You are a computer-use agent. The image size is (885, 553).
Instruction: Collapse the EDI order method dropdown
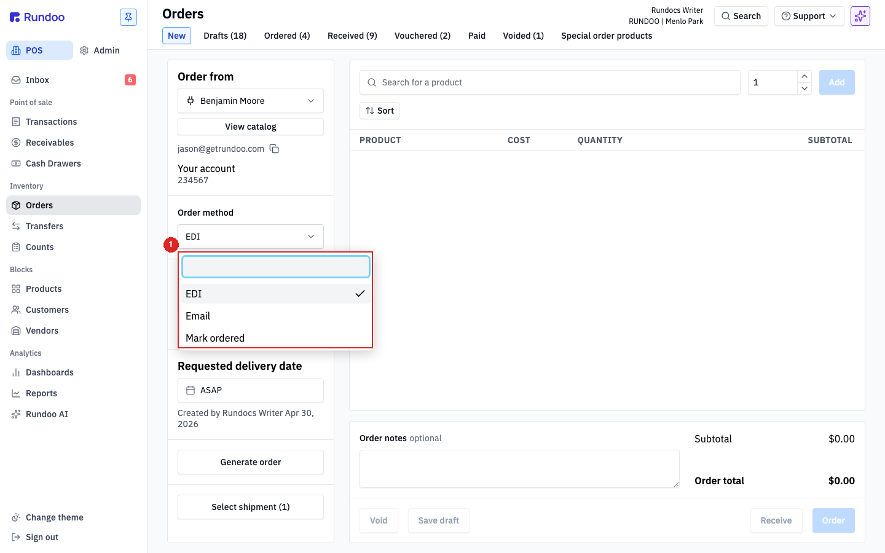(251, 237)
